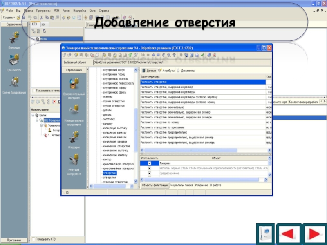Click the red X delete icon in tree toolbar

(x=54, y=101)
